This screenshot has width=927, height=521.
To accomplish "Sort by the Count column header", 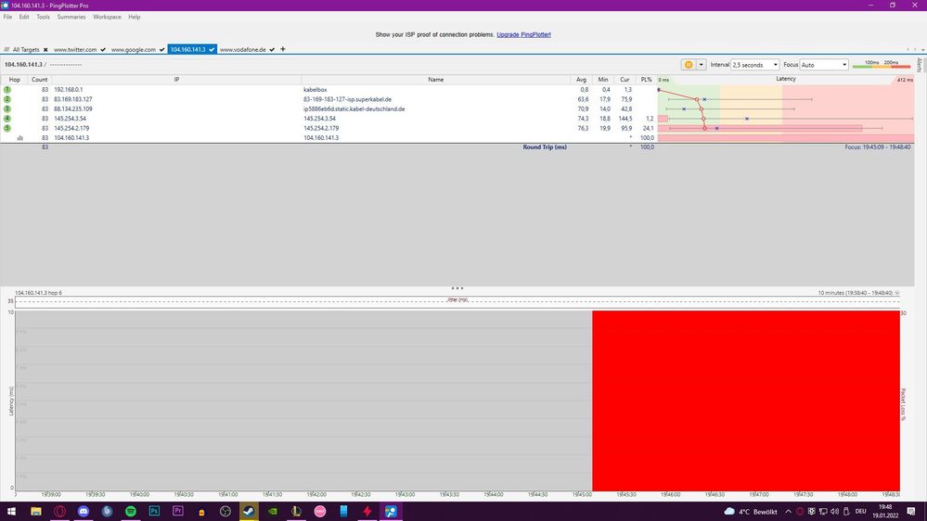I will point(40,80).
